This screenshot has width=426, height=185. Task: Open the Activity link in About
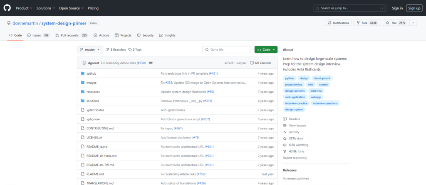point(294,132)
